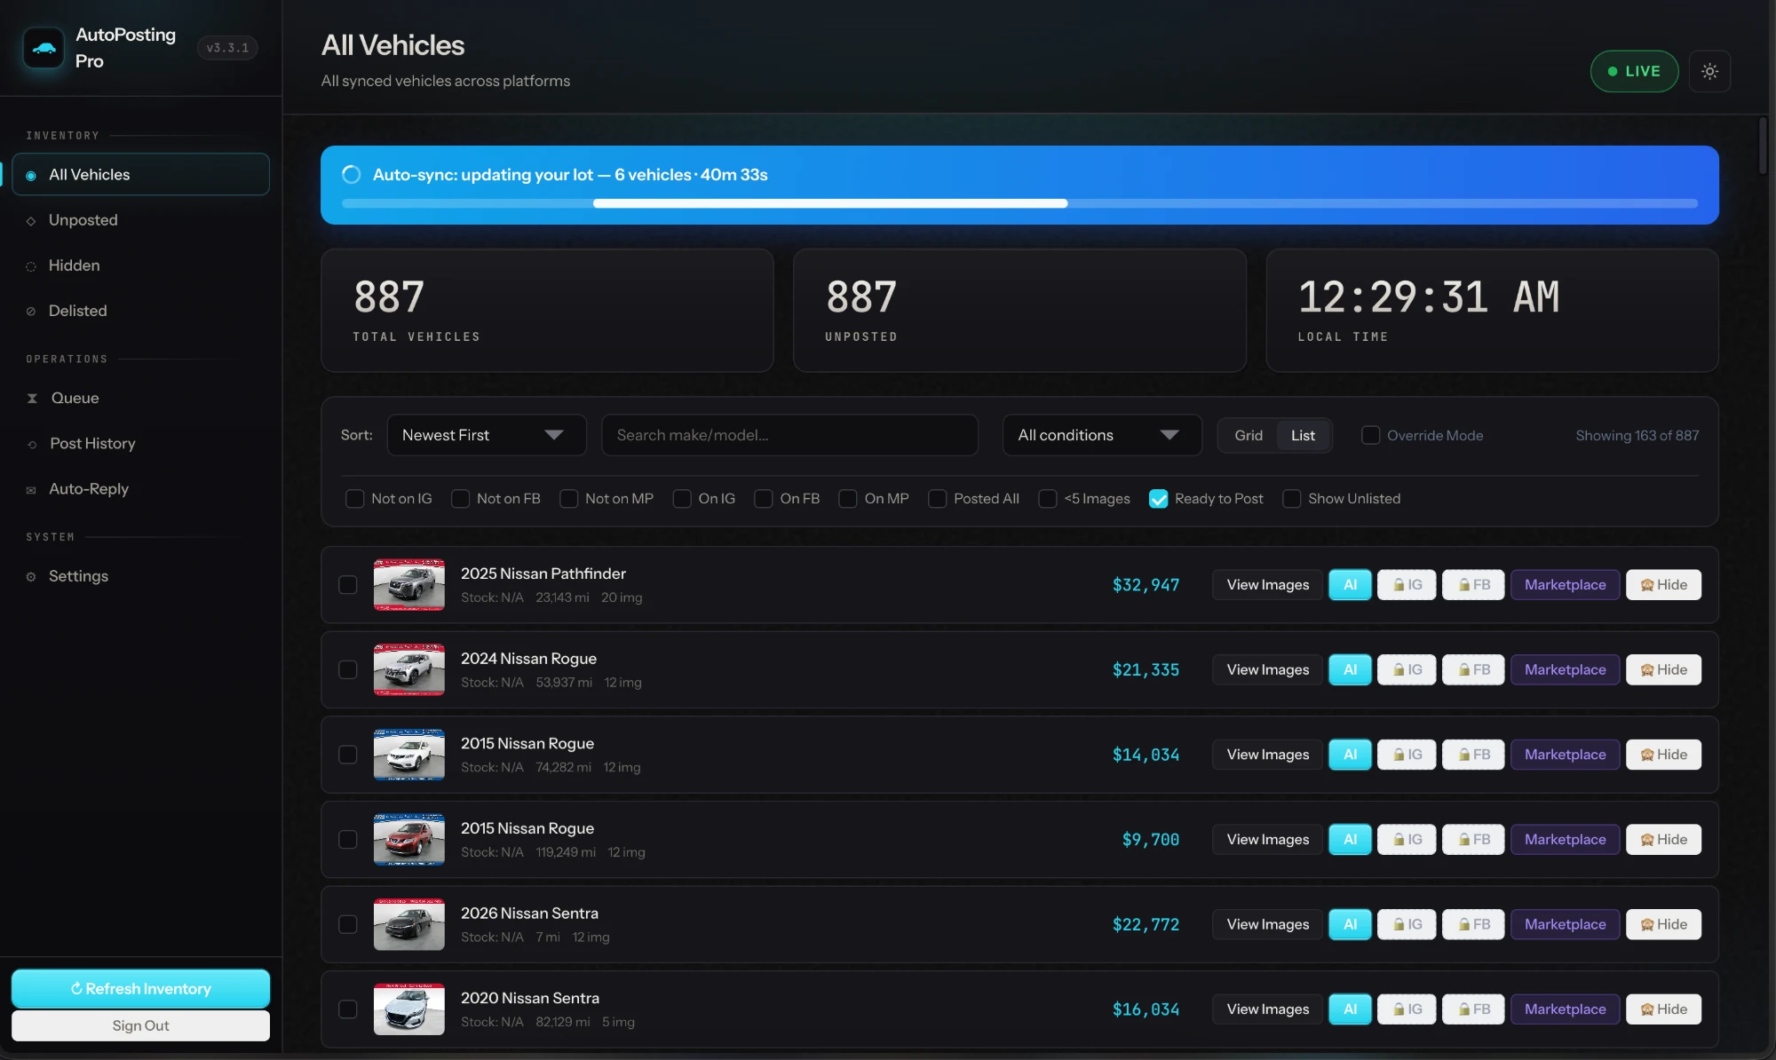Enable Override Mode checkbox
The width and height of the screenshot is (1776, 1060).
point(1370,435)
